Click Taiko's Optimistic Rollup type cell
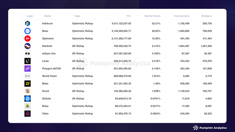Image resolution: width=235 pixels, height=132 pixels. coord(83,113)
